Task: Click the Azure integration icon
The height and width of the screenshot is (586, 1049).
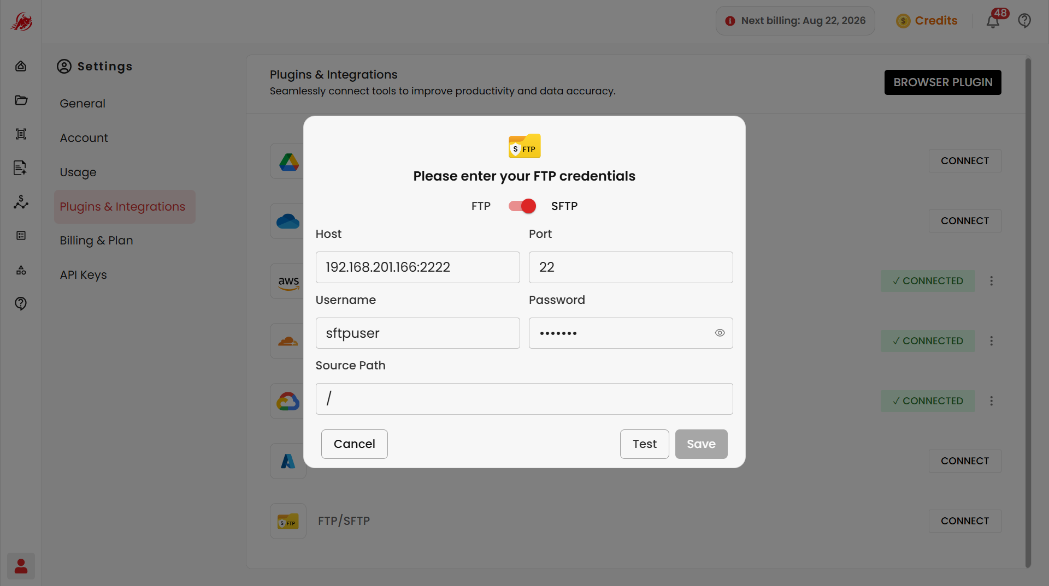Action: [x=288, y=461]
